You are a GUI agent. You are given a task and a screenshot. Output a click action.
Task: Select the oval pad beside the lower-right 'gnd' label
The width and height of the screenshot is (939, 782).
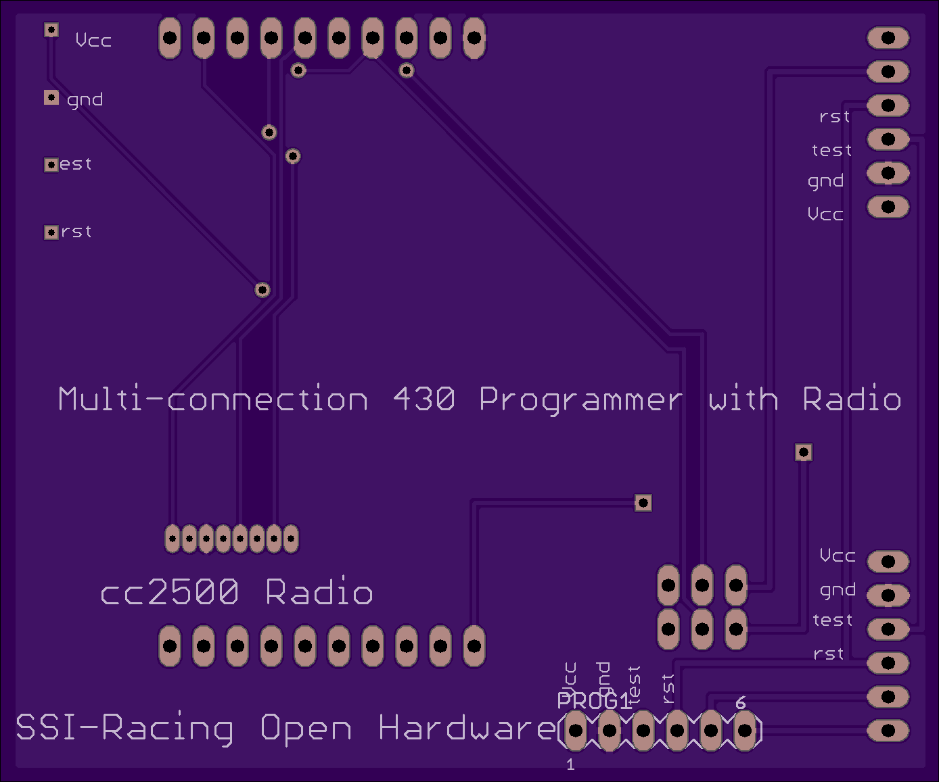pyautogui.click(x=888, y=595)
